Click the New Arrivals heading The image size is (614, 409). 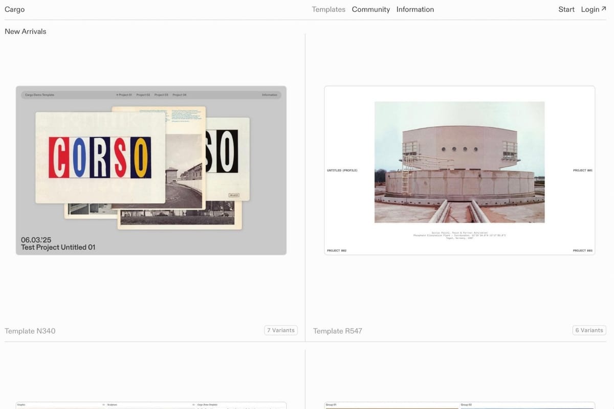[26, 31]
